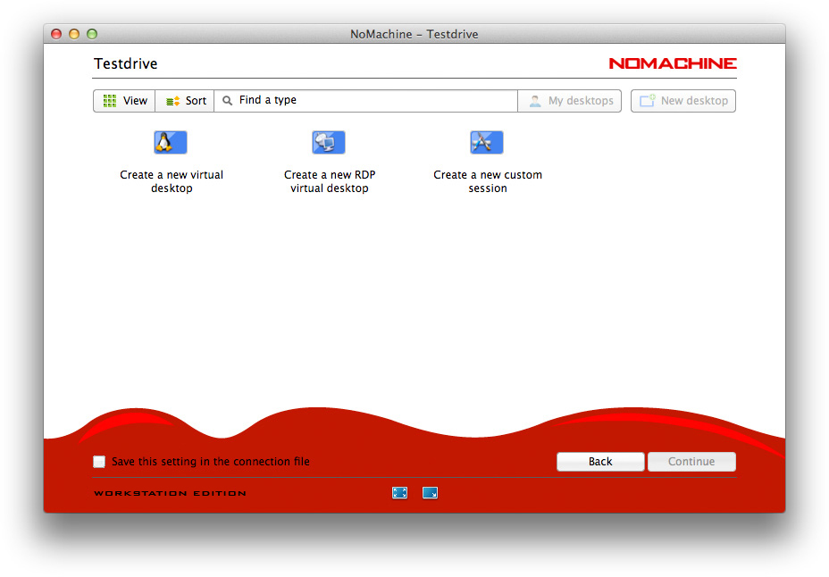Zoom the window with the green button

pos(92,34)
